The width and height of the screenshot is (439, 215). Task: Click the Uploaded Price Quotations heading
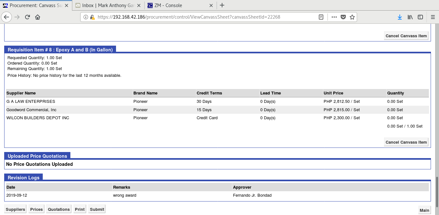37,156
